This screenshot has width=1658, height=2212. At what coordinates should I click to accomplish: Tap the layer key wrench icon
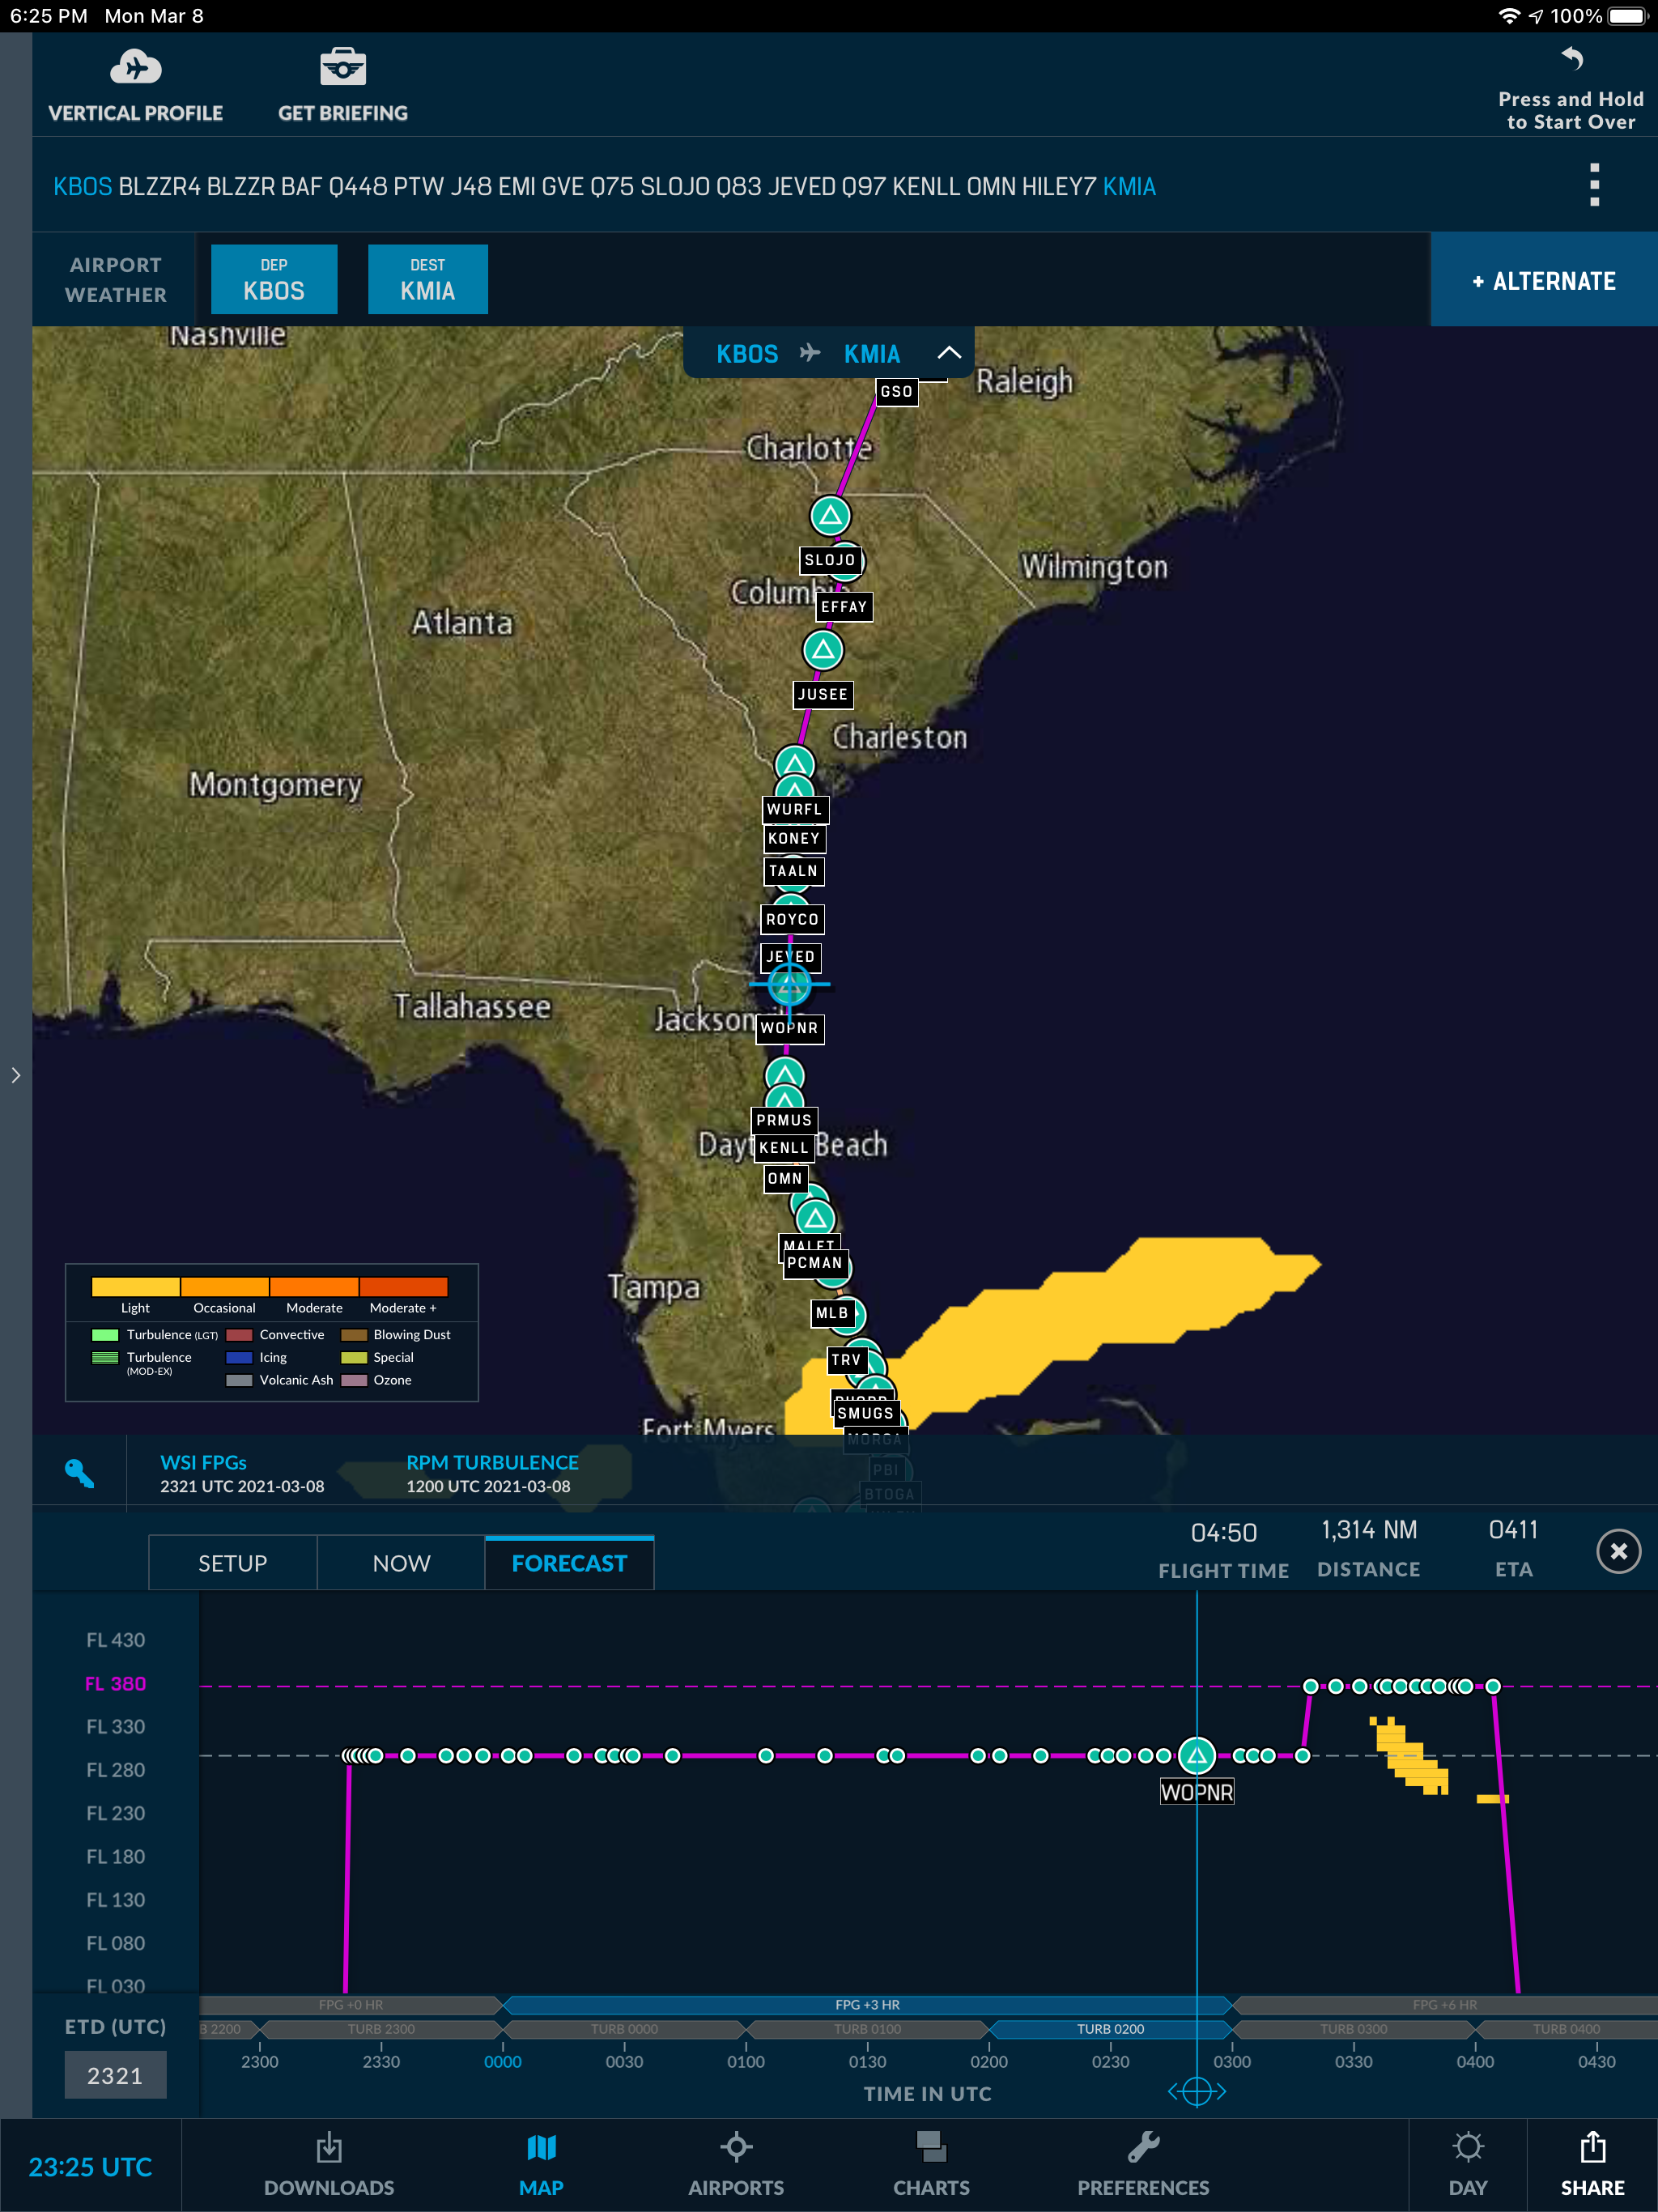80,1473
